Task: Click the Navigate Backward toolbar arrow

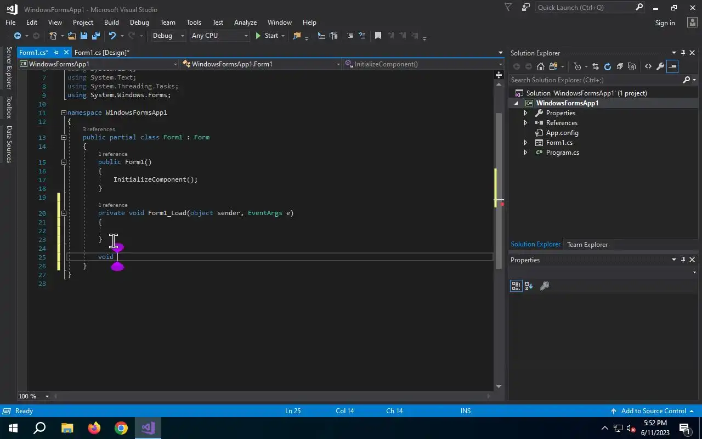Action: pos(18,36)
